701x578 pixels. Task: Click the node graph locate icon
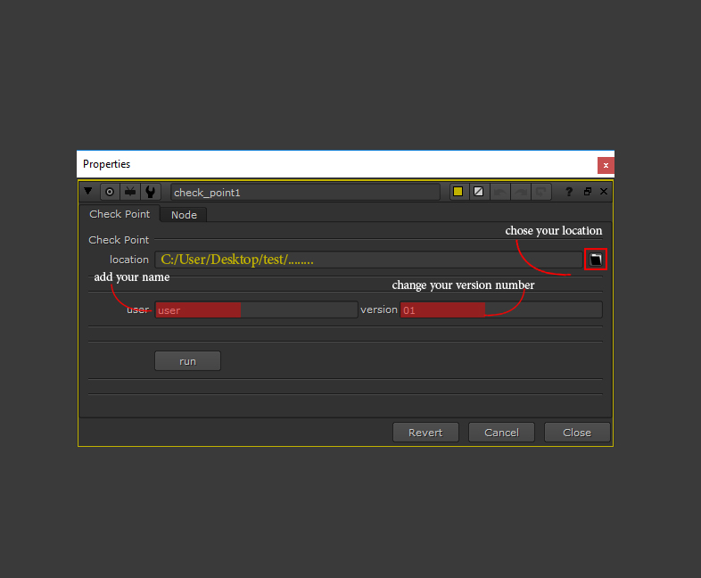tap(130, 192)
